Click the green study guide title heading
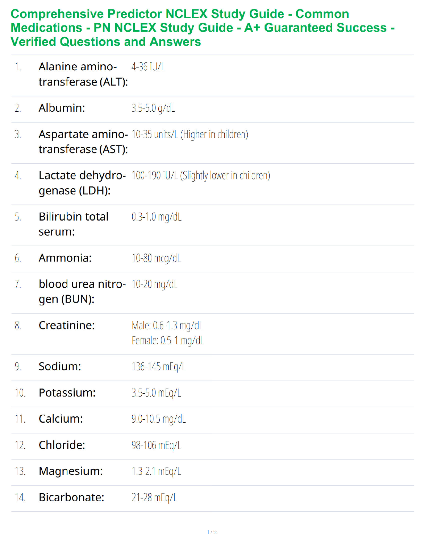The width and height of the screenshot is (425, 551). click(202, 28)
